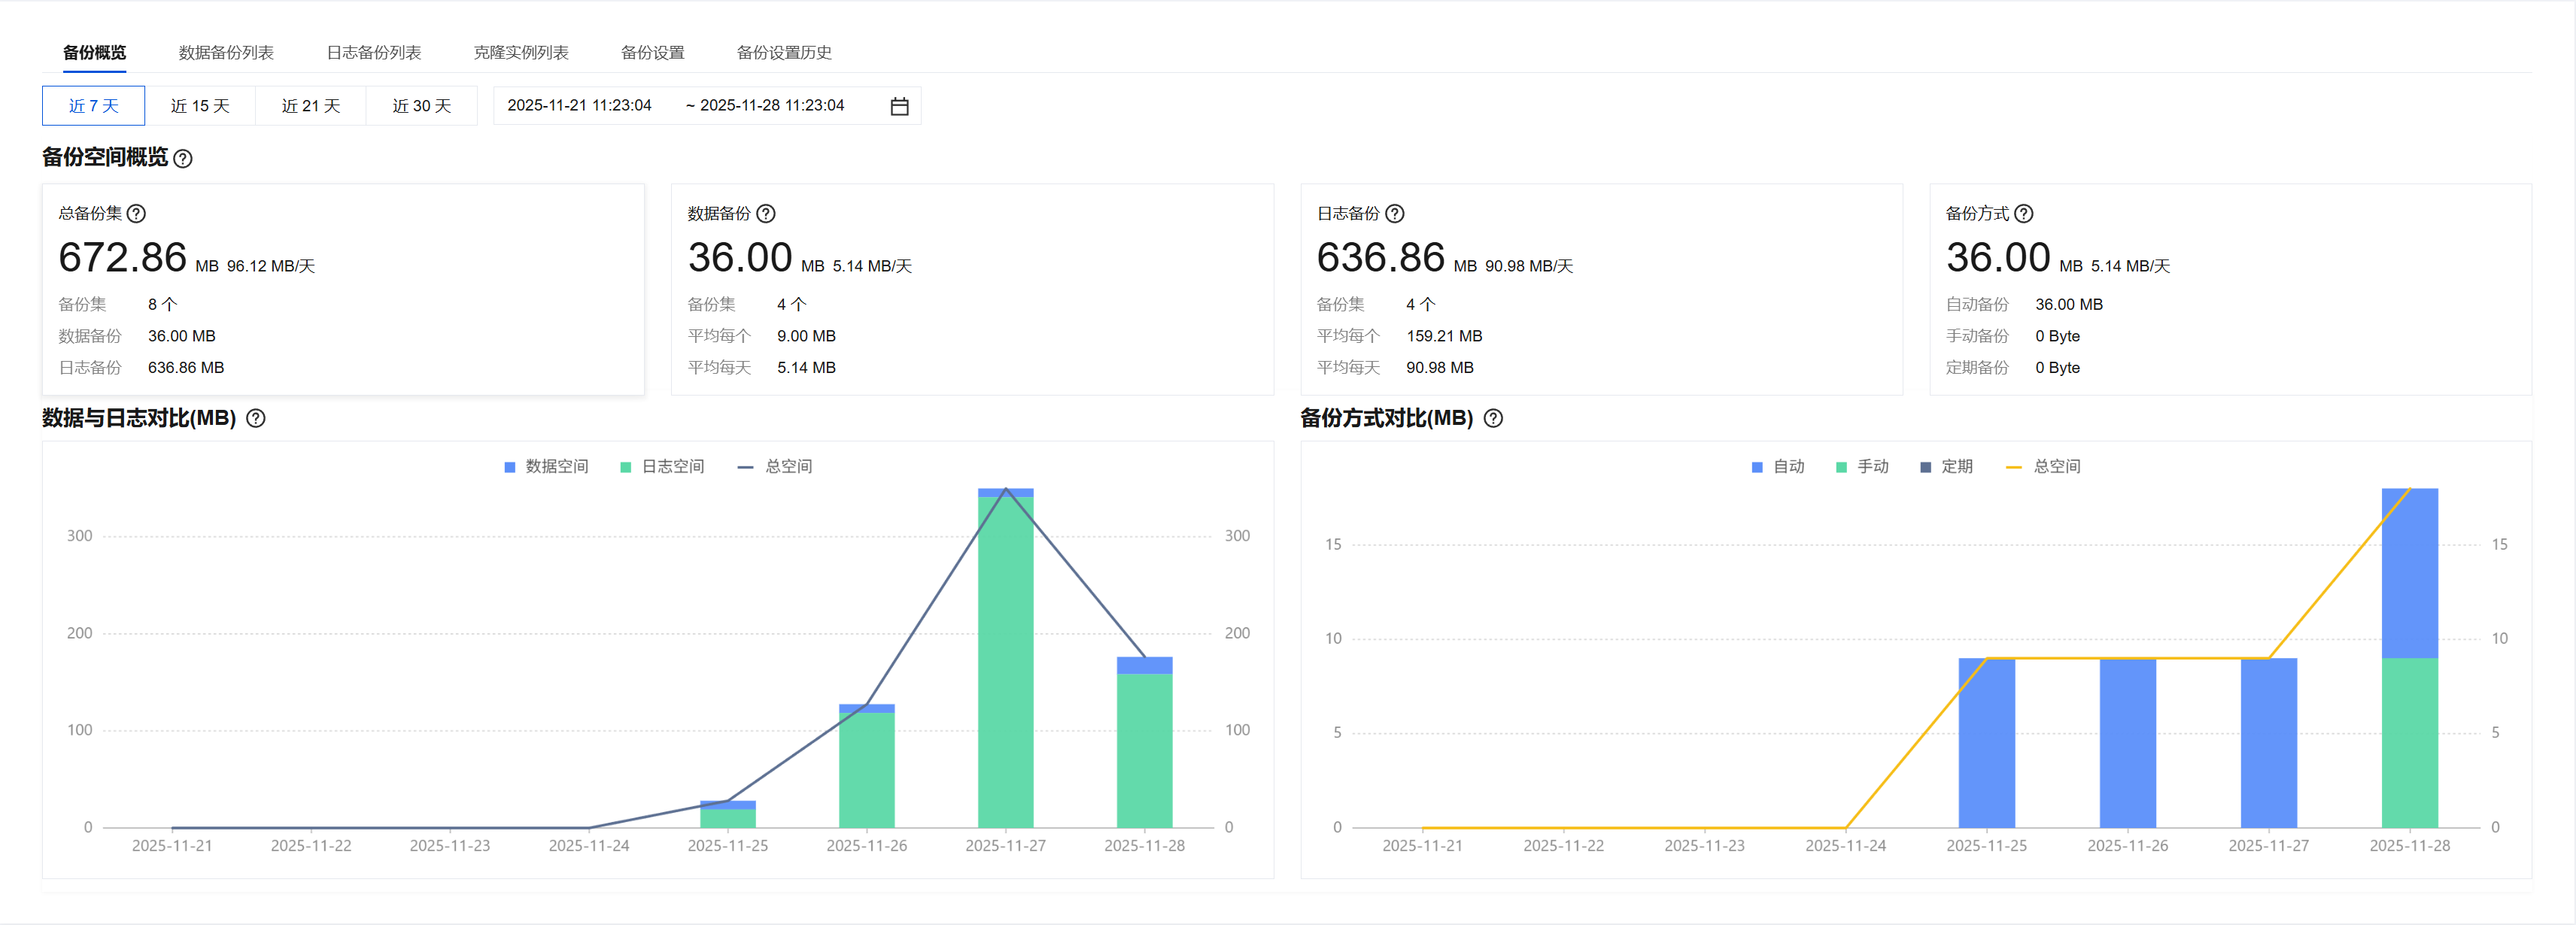This screenshot has width=2576, height=925.
Task: Click help icon next to 总备份集
Action: tap(137, 213)
